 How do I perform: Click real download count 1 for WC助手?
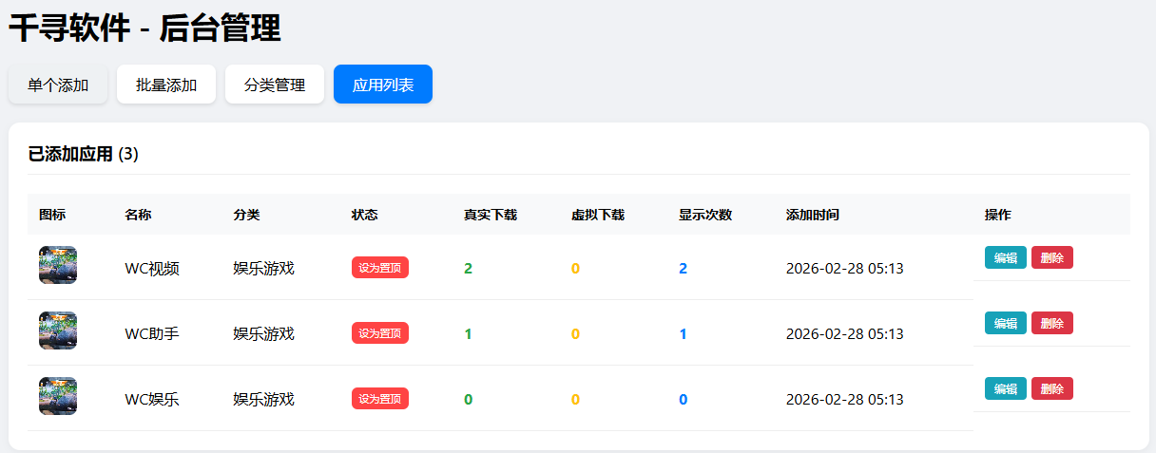pos(468,333)
